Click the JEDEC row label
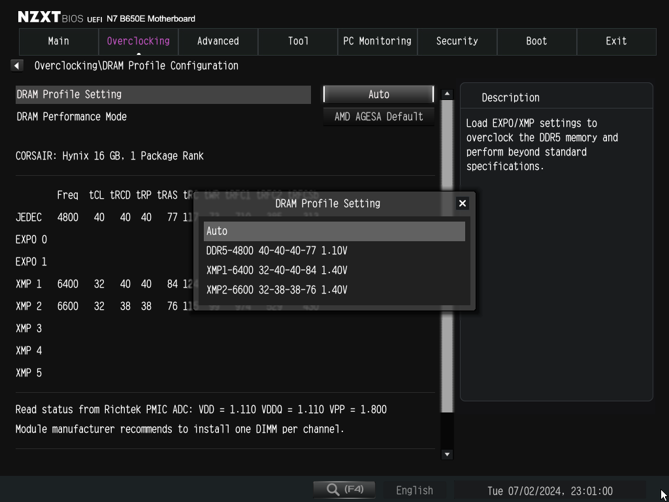Viewport: 669px width, 502px height. (29, 217)
